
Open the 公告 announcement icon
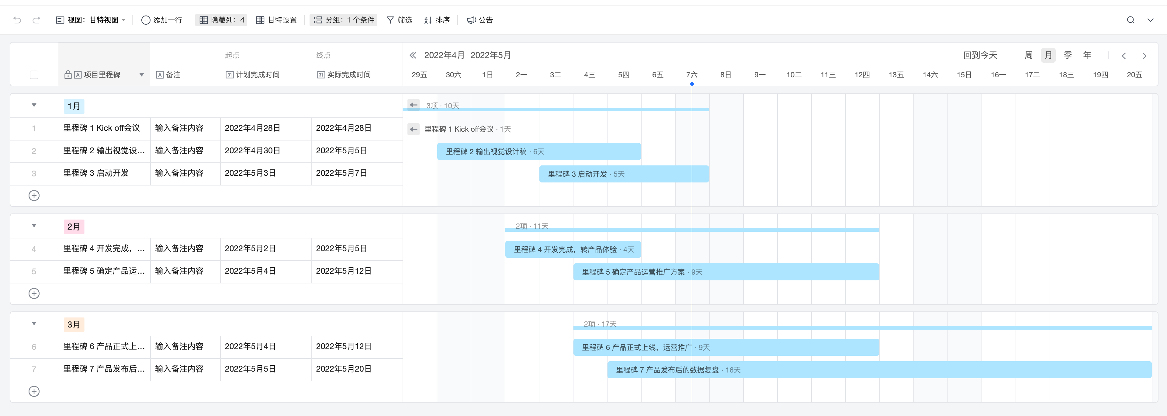pos(471,20)
